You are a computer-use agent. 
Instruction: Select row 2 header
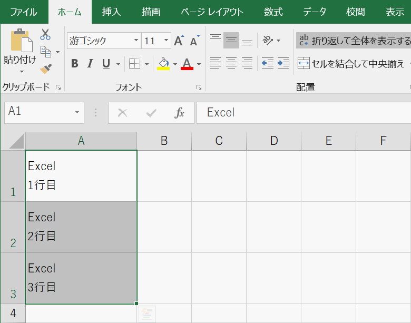click(x=13, y=227)
